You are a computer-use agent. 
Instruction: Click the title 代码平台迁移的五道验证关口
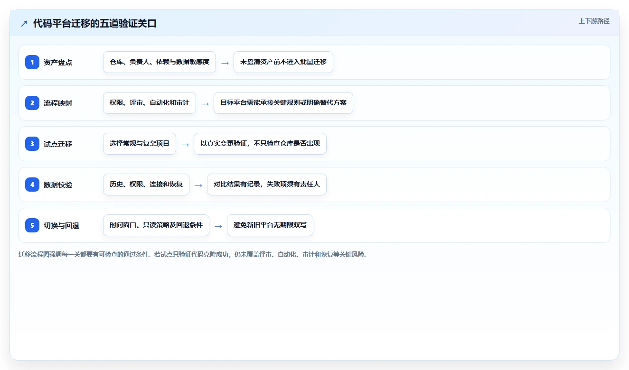[95, 23]
